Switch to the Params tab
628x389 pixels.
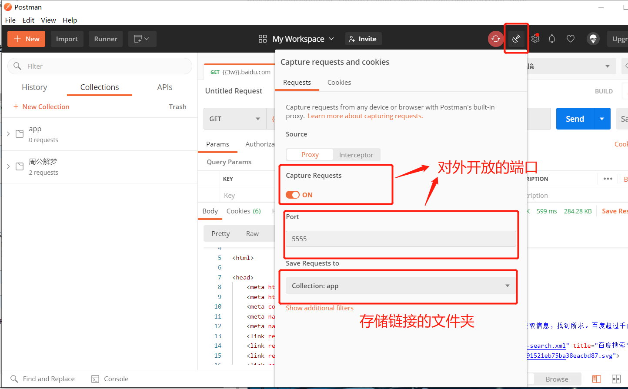[217, 144]
